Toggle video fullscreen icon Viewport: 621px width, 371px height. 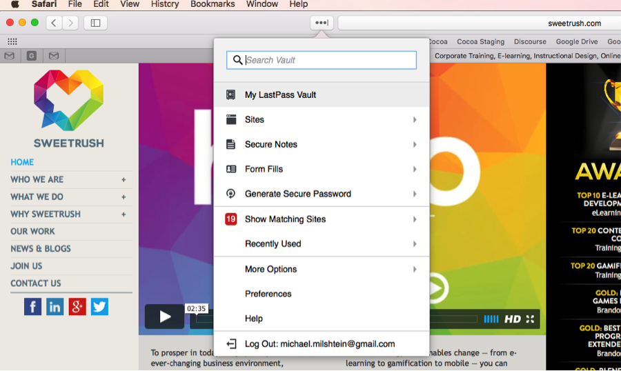coord(531,319)
